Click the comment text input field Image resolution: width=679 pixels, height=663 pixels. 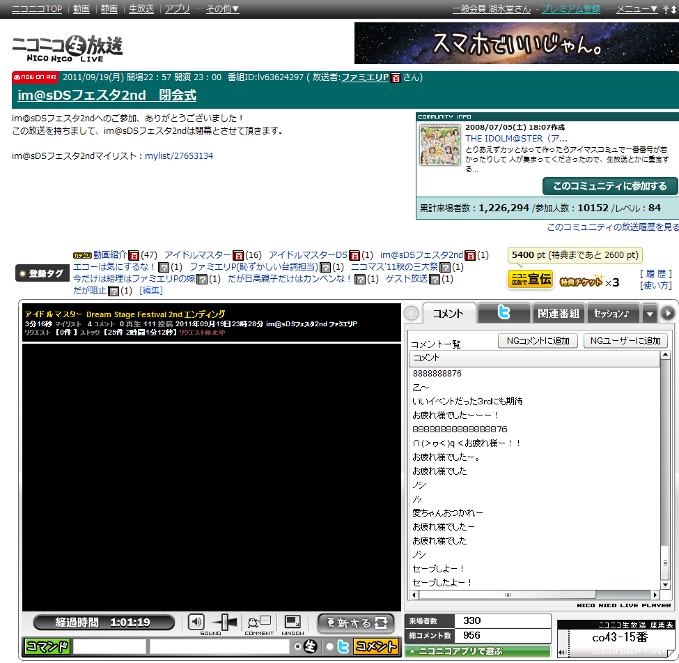[x=219, y=646]
